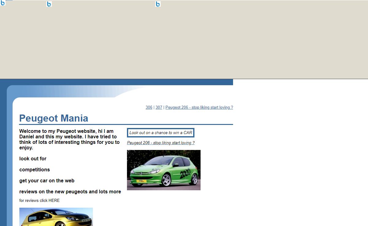Click the italic Peugeot 206 link above the green car
The width and height of the screenshot is (368, 226).
point(161,143)
